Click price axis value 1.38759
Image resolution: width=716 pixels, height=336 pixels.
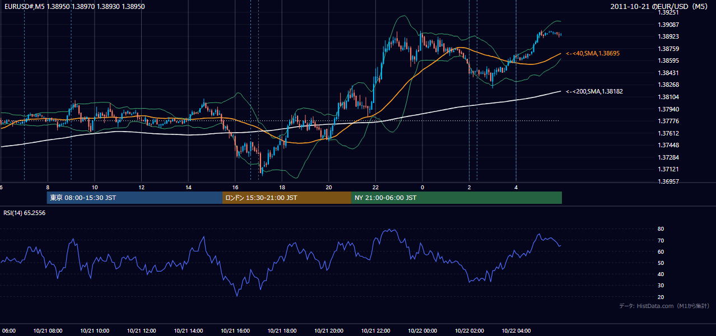point(668,49)
